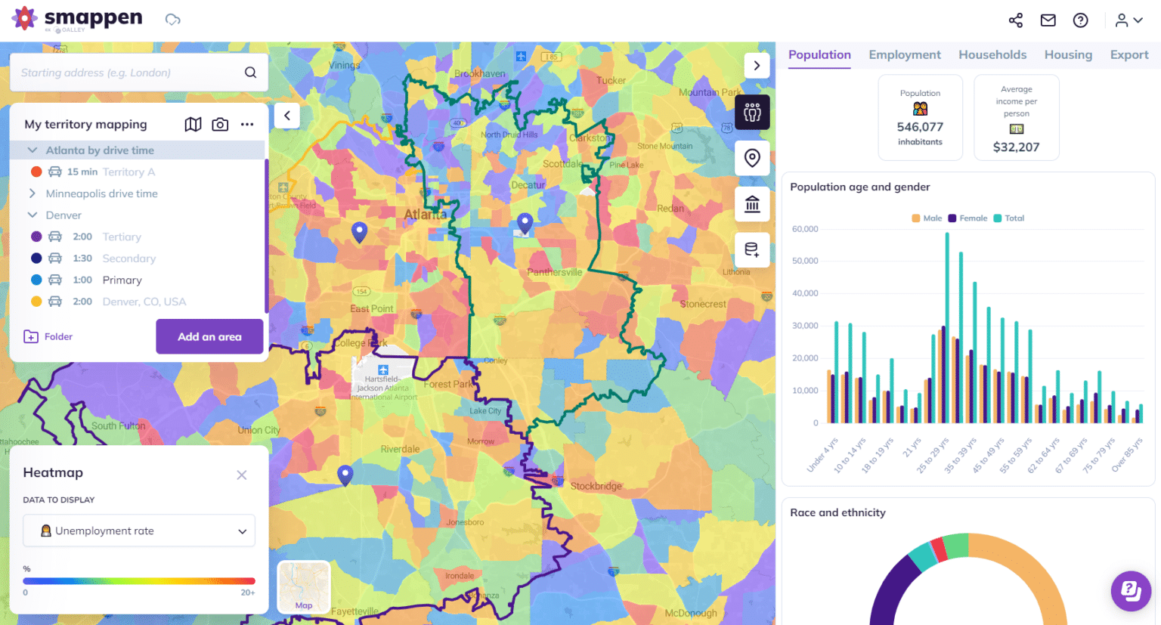Open the map style icon in territory panel

(193, 124)
